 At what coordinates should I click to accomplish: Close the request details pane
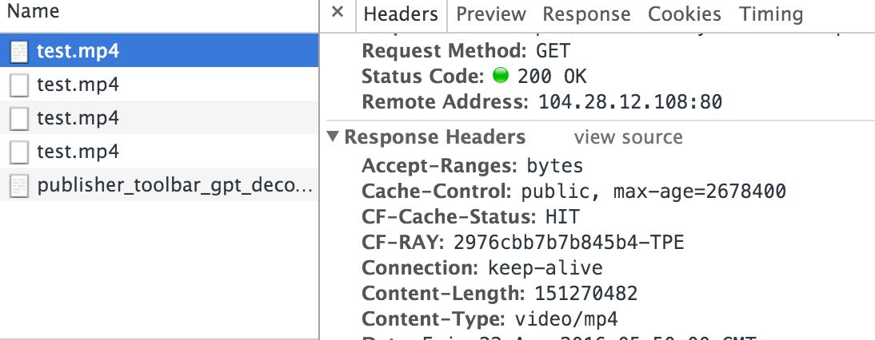(337, 12)
